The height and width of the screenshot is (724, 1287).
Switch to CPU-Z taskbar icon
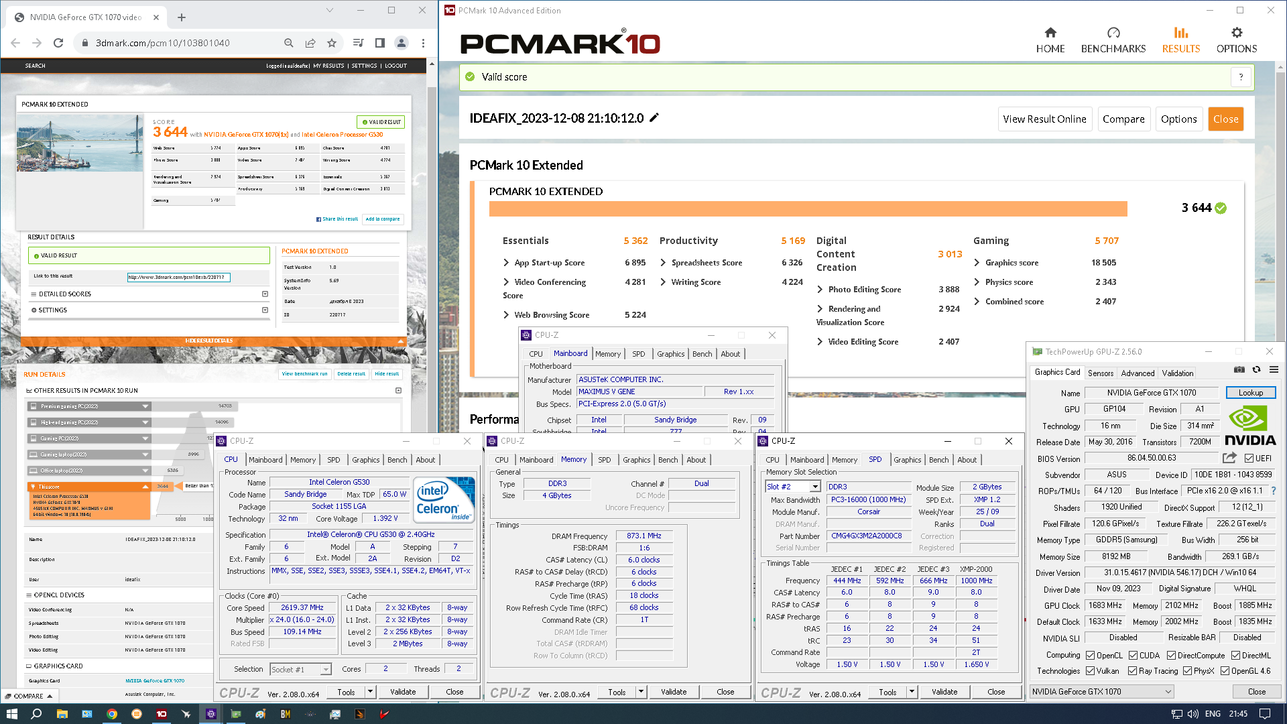coord(211,714)
